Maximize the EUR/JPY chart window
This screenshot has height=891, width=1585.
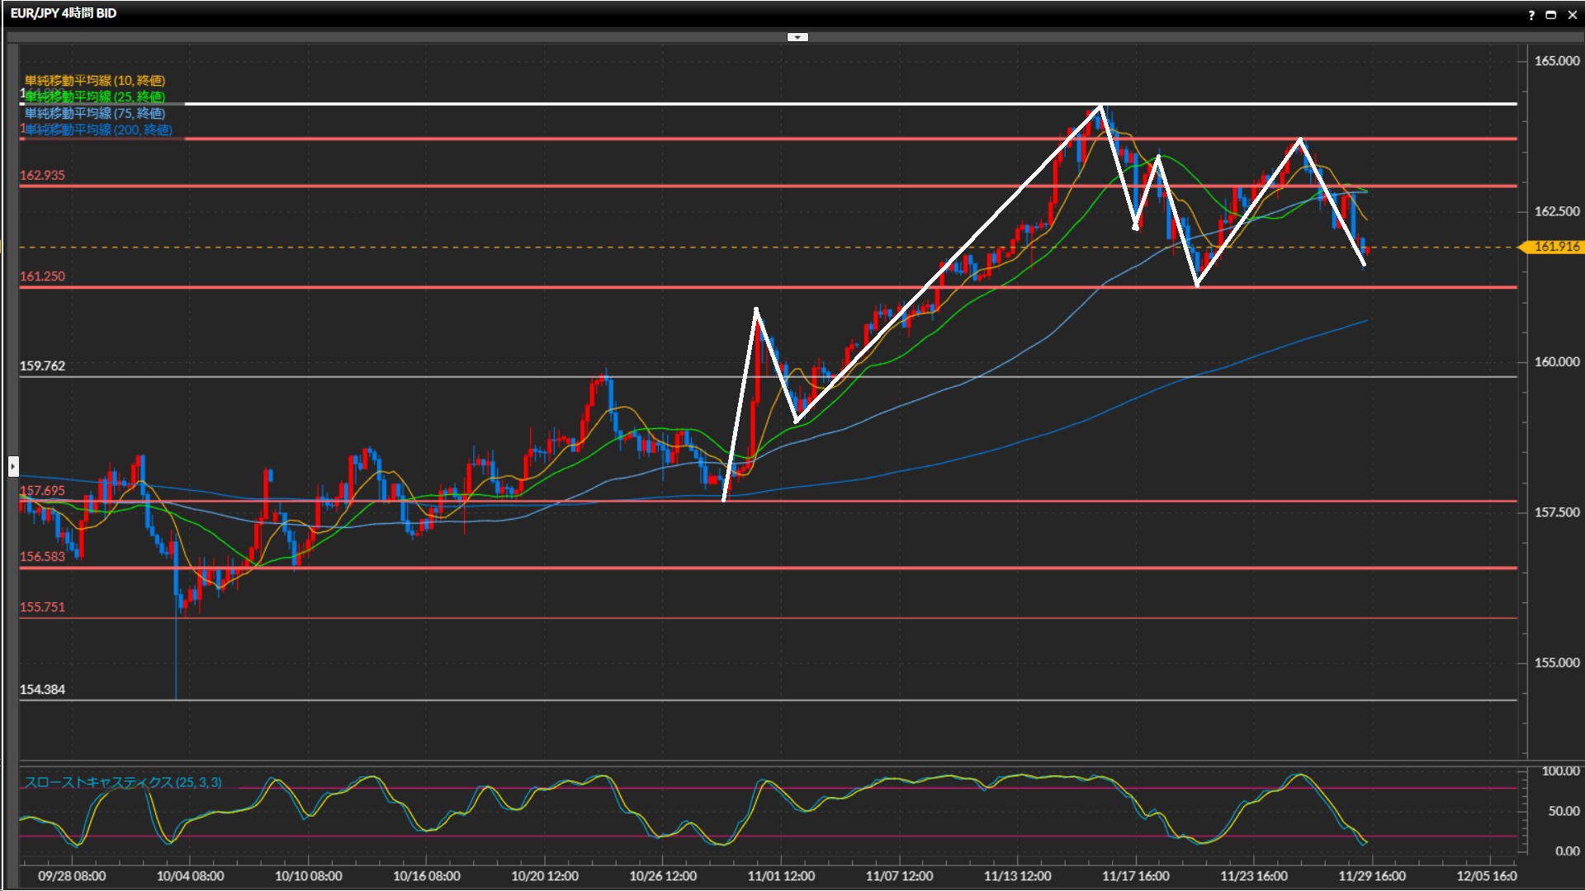[x=1551, y=15]
